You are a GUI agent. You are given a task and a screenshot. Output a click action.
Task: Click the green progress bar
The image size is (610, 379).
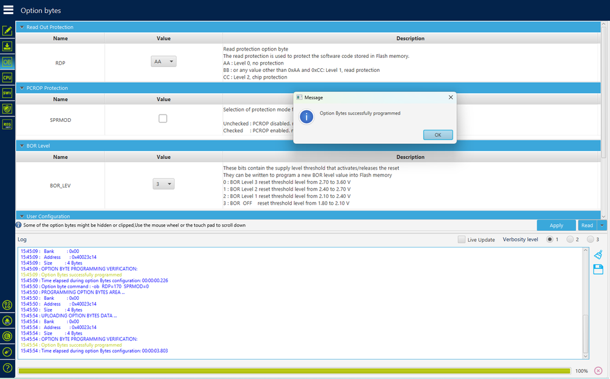tap(294, 371)
